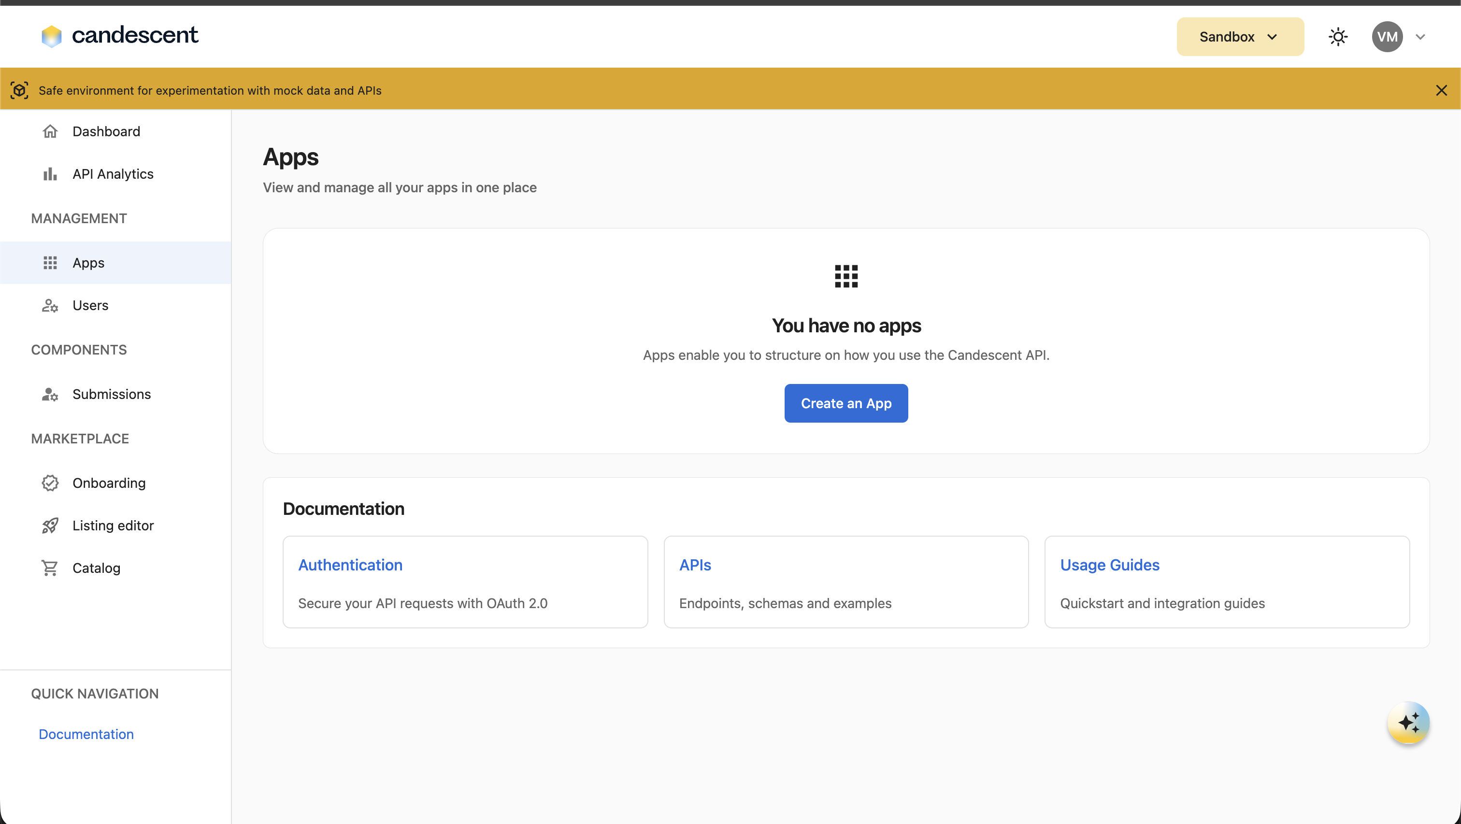The image size is (1461, 824).
Task: Open Submissions under Components
Action: coord(115,394)
